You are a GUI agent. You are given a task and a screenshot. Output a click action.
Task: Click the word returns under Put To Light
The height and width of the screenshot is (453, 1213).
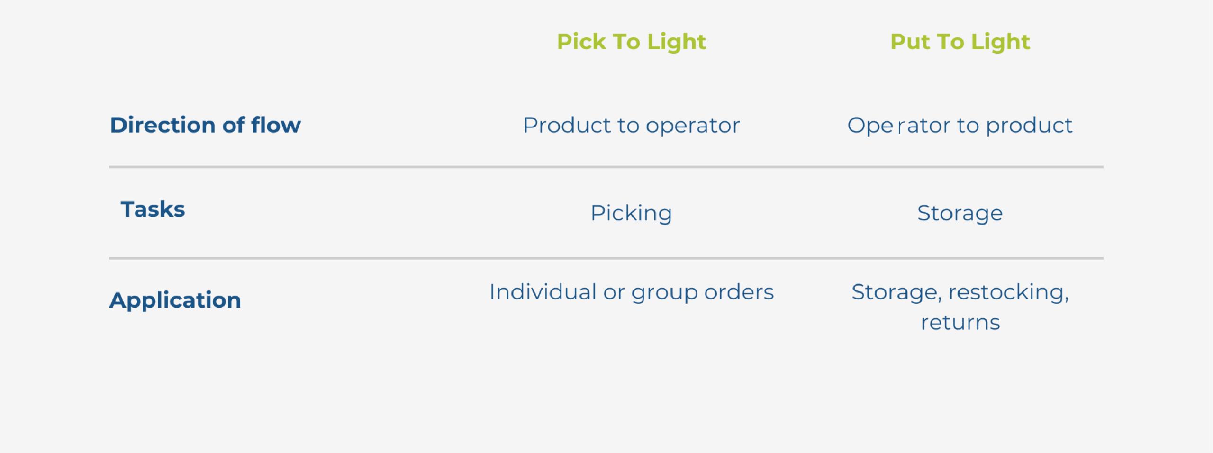[960, 323]
